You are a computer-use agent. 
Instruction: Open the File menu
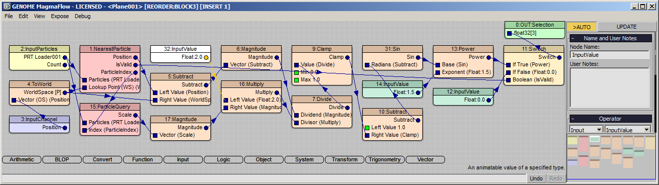click(x=9, y=16)
